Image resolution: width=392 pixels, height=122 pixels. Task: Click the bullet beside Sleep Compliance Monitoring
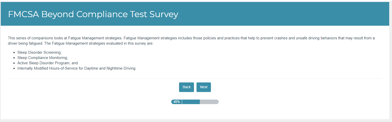click(14, 58)
